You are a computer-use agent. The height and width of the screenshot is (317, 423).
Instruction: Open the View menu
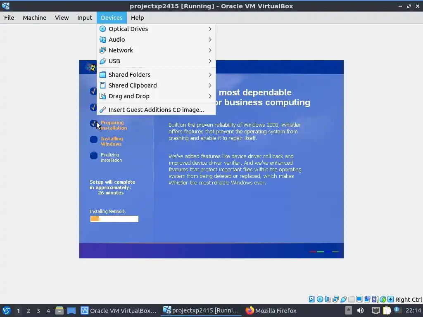coord(62,18)
